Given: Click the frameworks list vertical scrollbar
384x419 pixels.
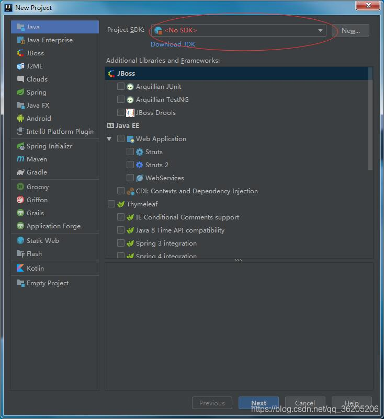Looking at the screenshot, I should point(370,119).
